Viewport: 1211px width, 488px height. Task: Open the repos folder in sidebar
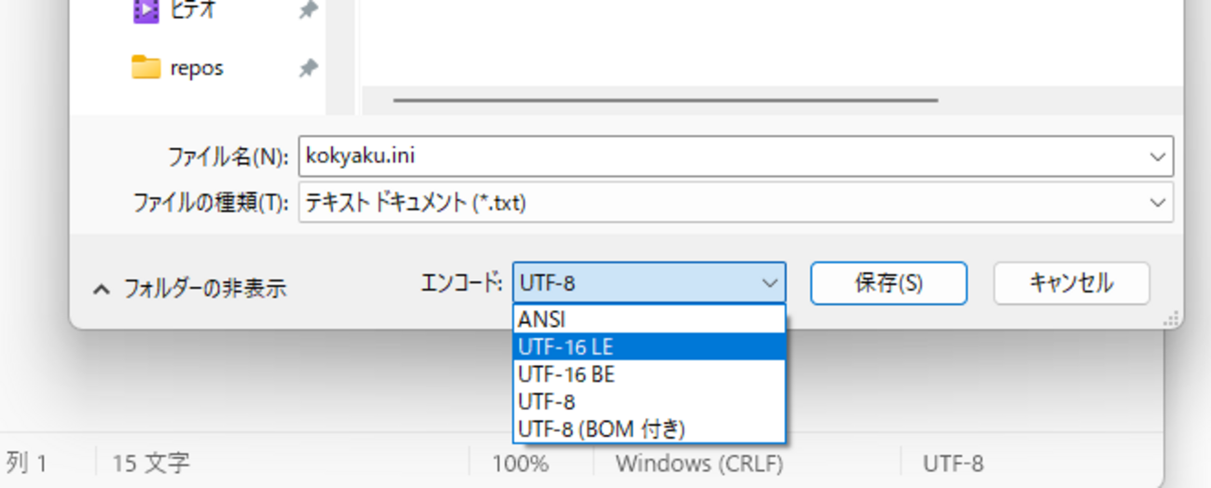tap(196, 68)
